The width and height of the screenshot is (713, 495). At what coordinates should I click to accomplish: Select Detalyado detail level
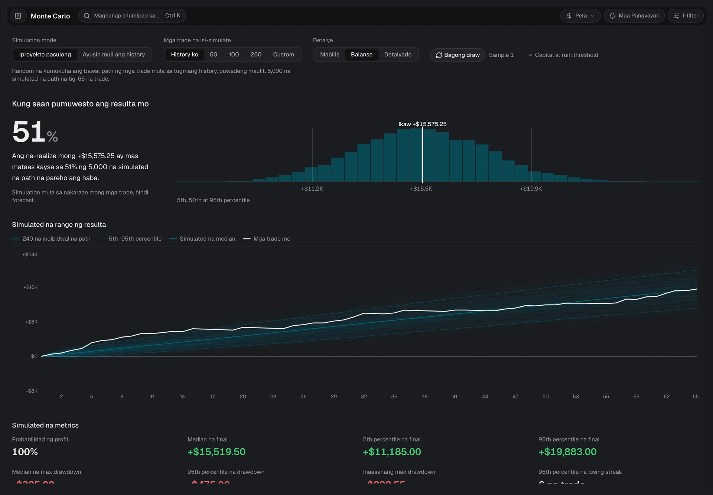click(398, 55)
